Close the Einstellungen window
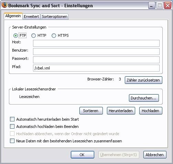173x164 pixels. coord(168,6)
